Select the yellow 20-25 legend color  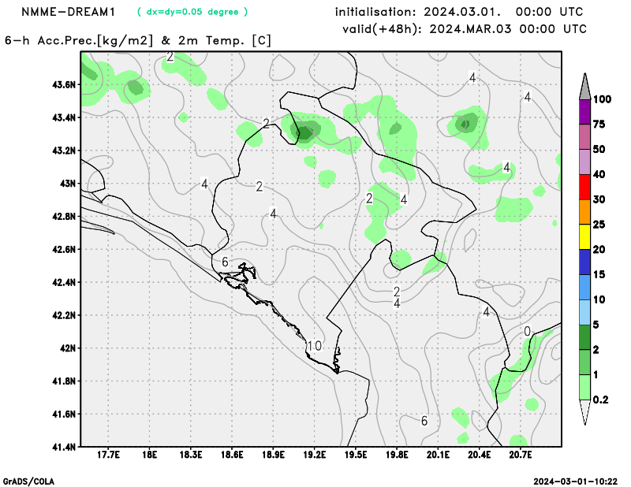pos(584,237)
